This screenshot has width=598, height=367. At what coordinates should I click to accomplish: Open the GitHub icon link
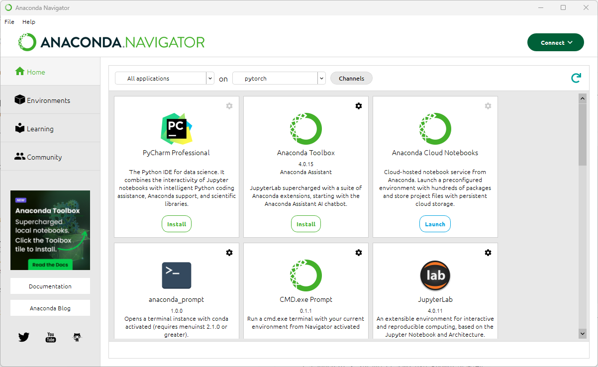(77, 337)
